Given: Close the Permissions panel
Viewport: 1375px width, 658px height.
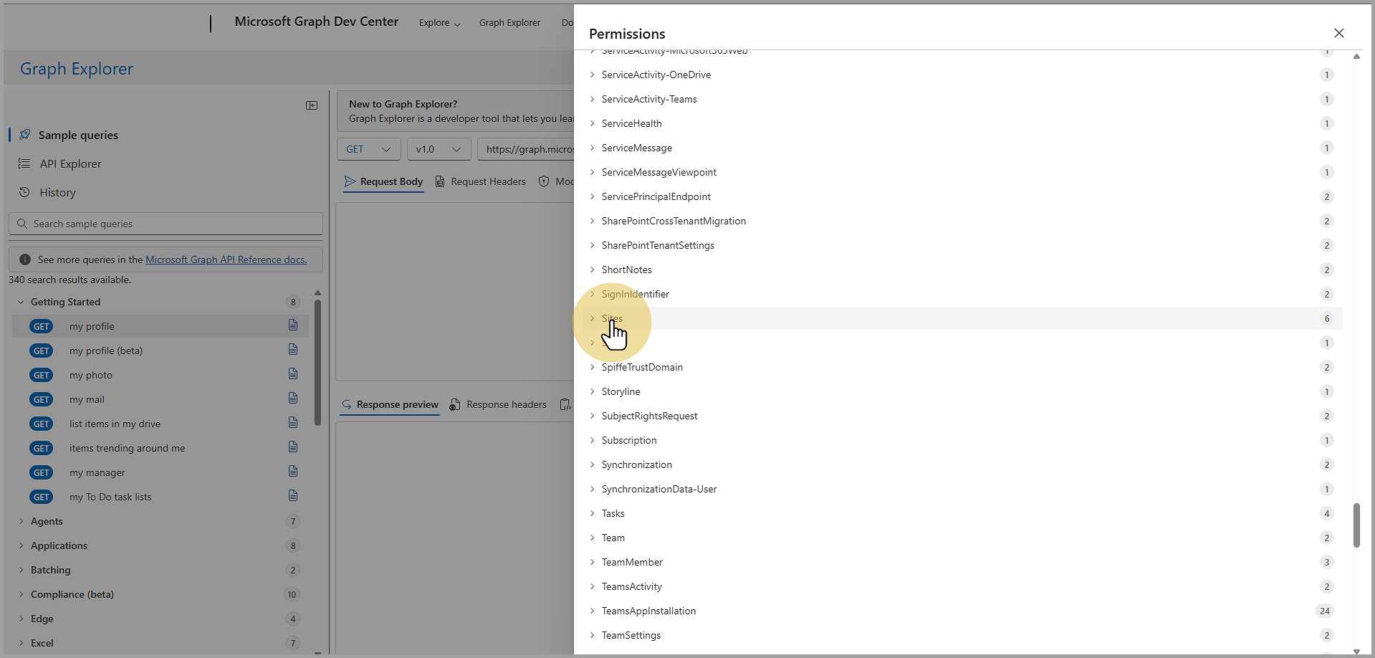Looking at the screenshot, I should pos(1338,33).
